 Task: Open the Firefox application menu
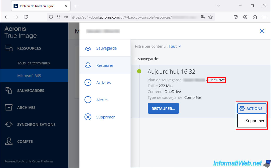click(x=264, y=17)
